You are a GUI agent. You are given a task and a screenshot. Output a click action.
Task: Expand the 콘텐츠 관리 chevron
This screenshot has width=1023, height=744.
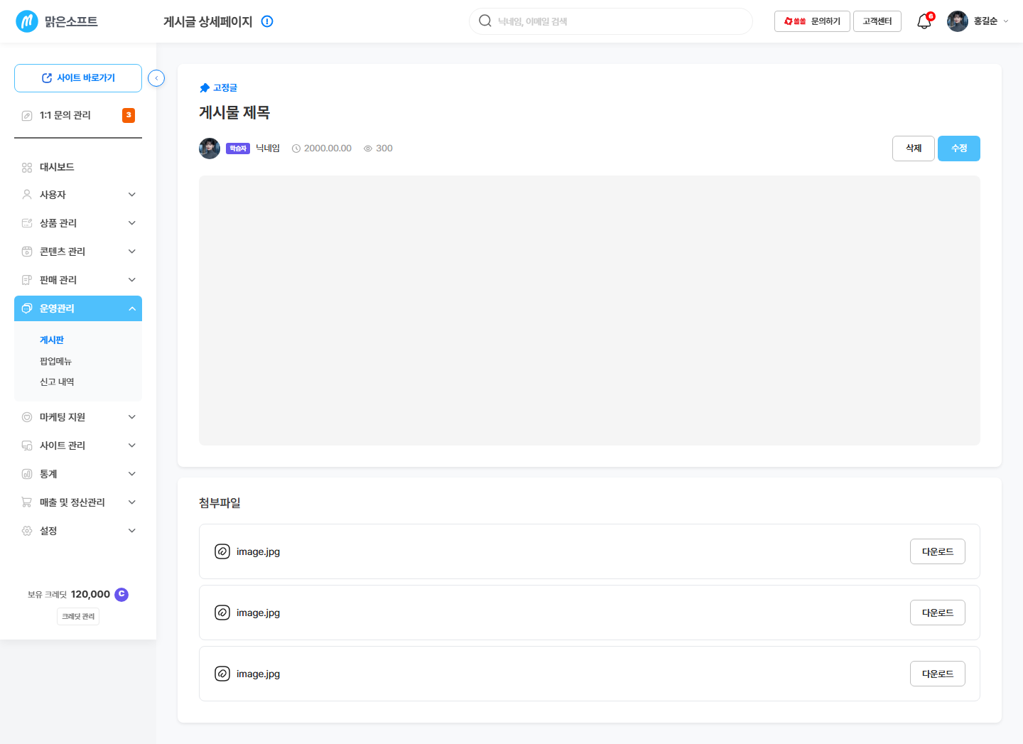click(x=132, y=252)
